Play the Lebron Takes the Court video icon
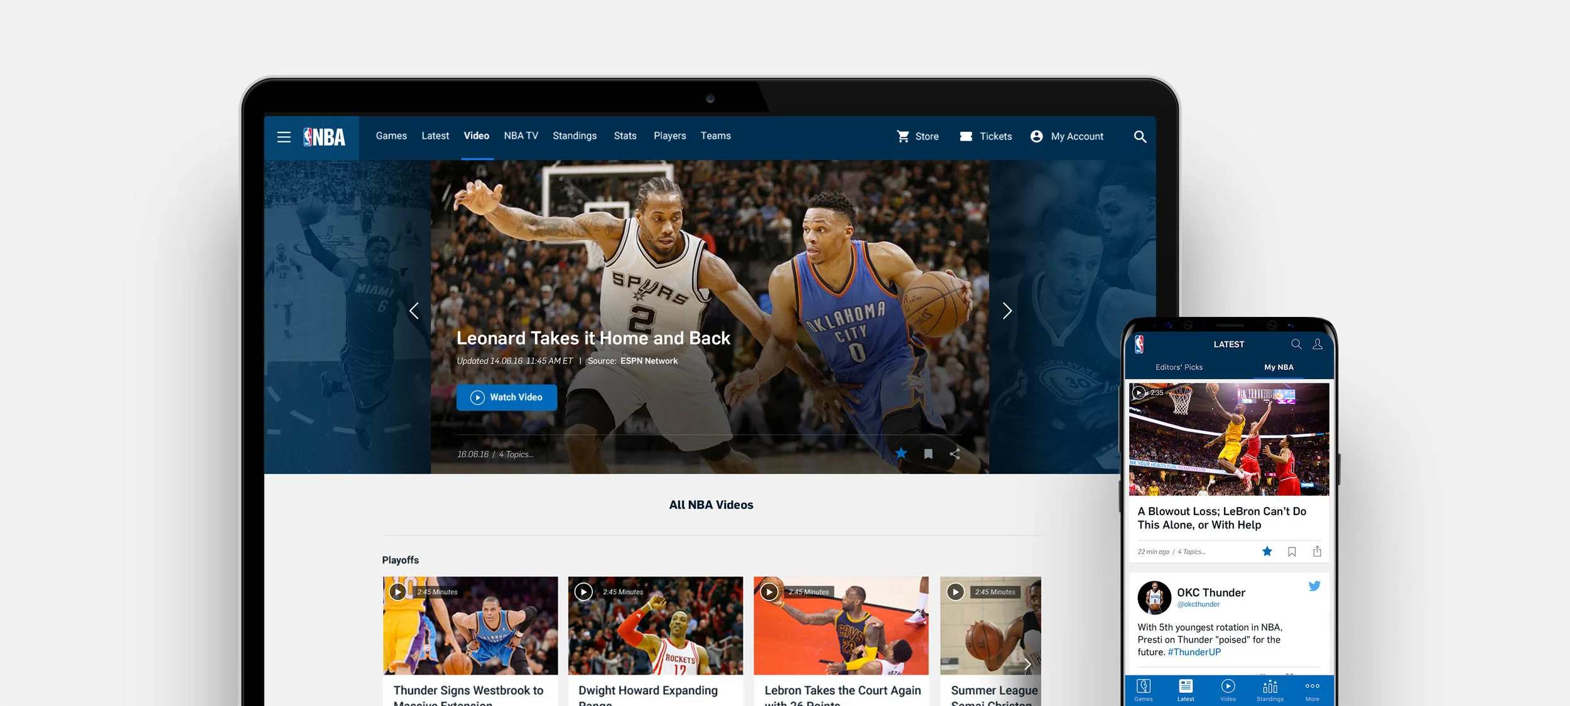Image resolution: width=1570 pixels, height=706 pixels. [x=769, y=592]
